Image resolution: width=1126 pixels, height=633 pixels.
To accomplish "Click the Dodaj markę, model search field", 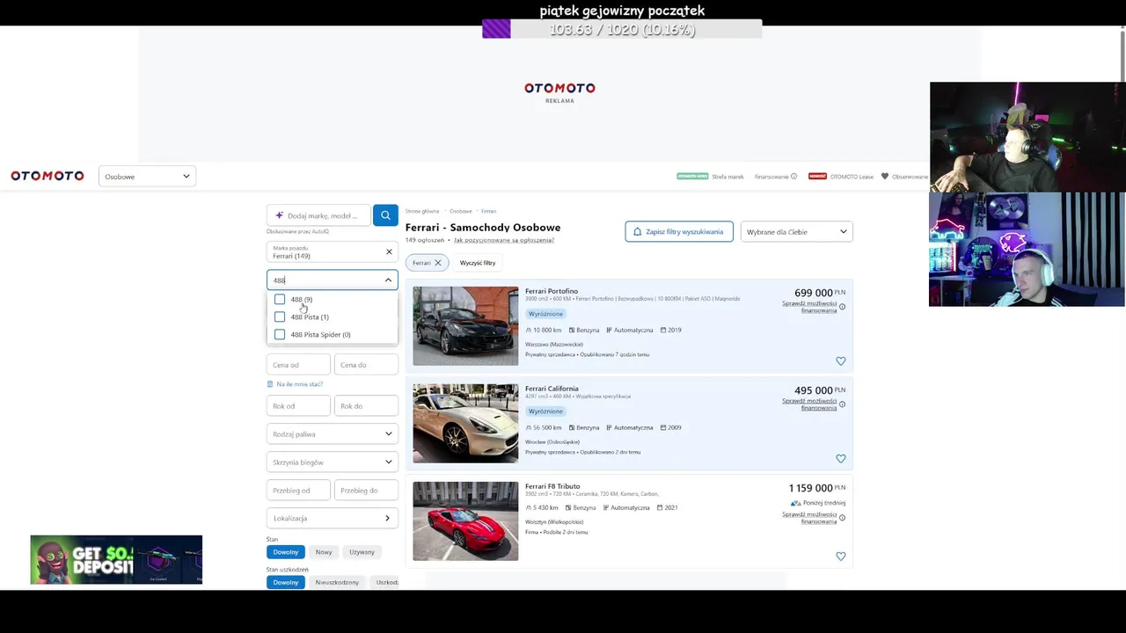I will pyautogui.click(x=320, y=215).
